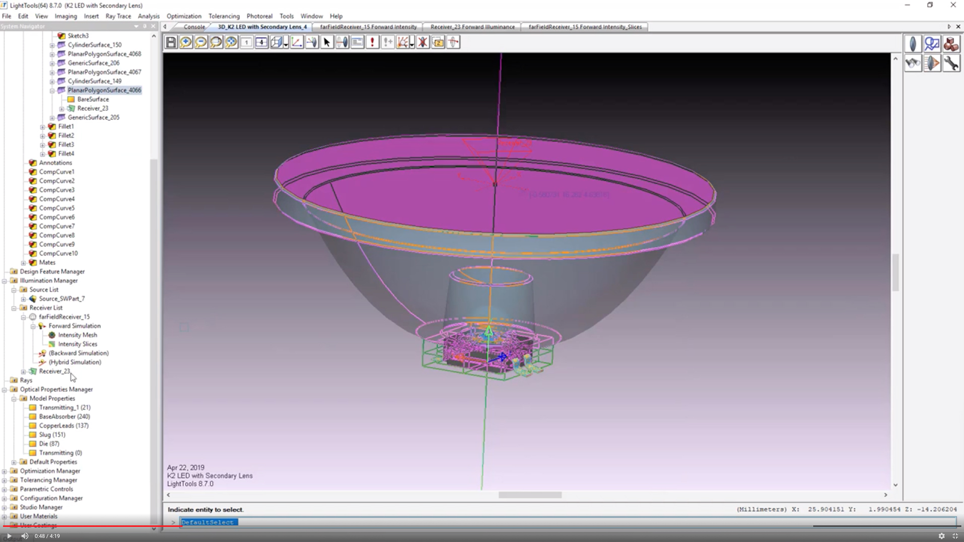Screen dimensions: 964x542
Task: Activate the selection arrow tool
Action: pyautogui.click(x=327, y=42)
